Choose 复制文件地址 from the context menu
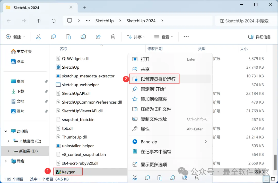This screenshot has height=183, width=278. [x=170, y=119]
